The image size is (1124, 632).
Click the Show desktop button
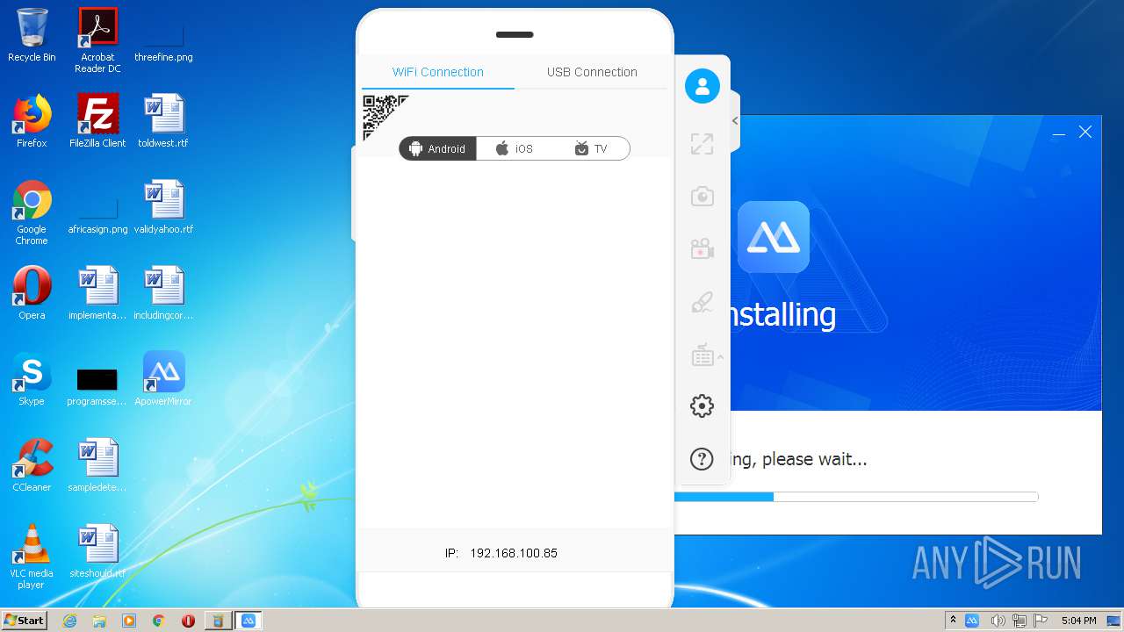pyautogui.click(x=1114, y=621)
